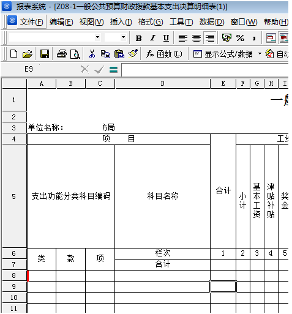The width and height of the screenshot is (292, 314).
Task: Cancel formula entry with X icon
Action: (x=84, y=69)
